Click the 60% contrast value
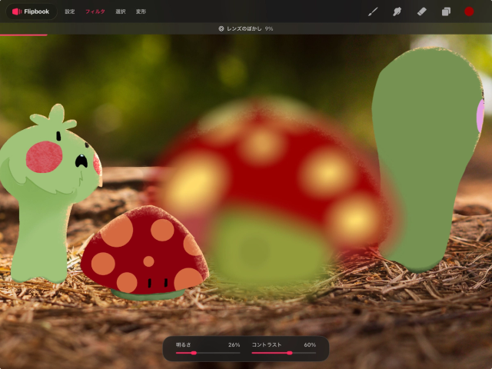Screen dimensions: 492x369 tap(310, 345)
